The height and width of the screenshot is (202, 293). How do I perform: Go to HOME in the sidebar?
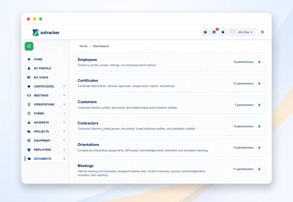pyautogui.click(x=38, y=59)
